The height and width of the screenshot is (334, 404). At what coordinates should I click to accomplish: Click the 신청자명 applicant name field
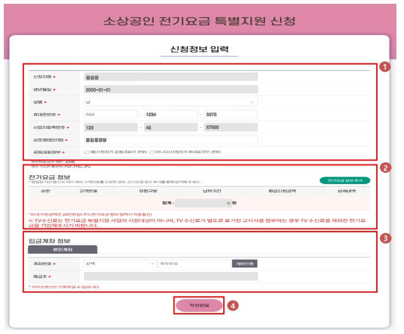[171, 77]
